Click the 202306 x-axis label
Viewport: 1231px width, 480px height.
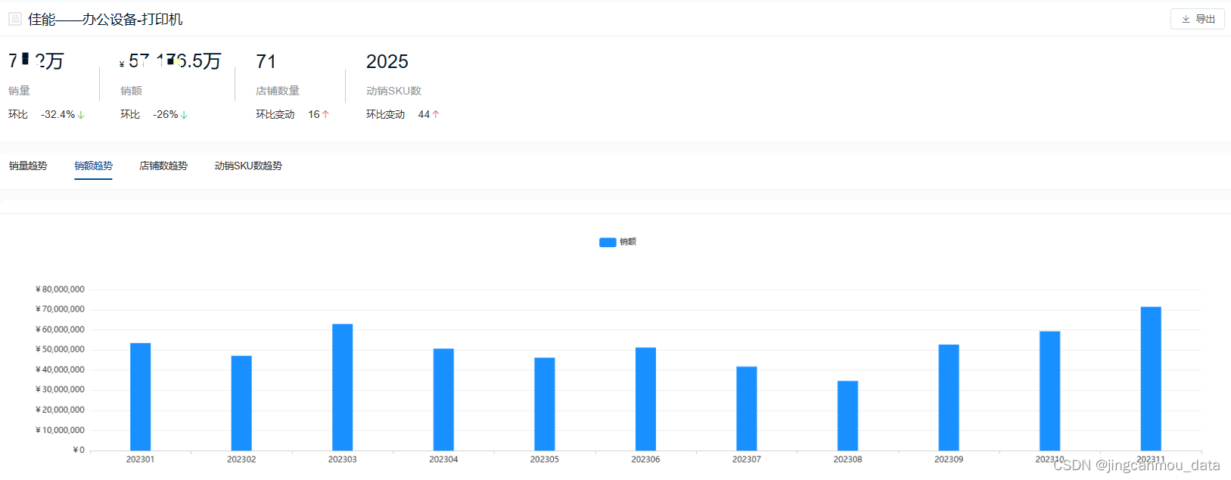[645, 460]
